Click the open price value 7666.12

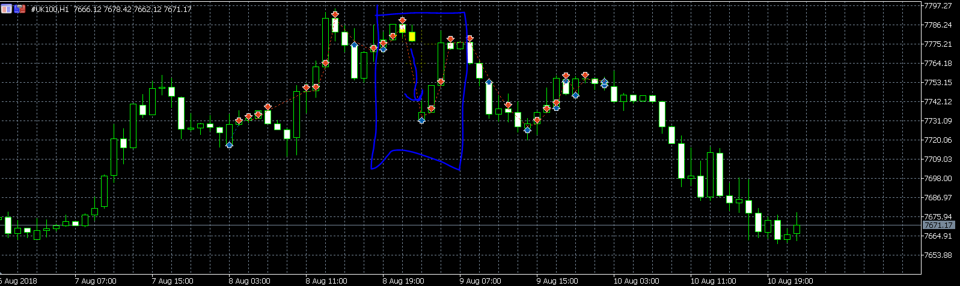[x=88, y=10]
